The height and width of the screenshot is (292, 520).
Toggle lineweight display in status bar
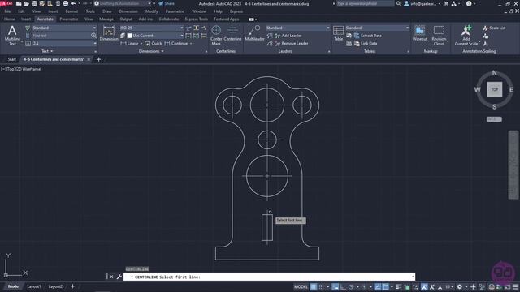coord(399,286)
